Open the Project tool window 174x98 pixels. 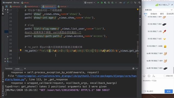3,10
